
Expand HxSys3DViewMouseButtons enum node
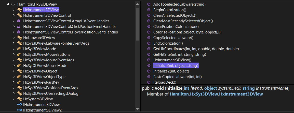pos(13,54)
